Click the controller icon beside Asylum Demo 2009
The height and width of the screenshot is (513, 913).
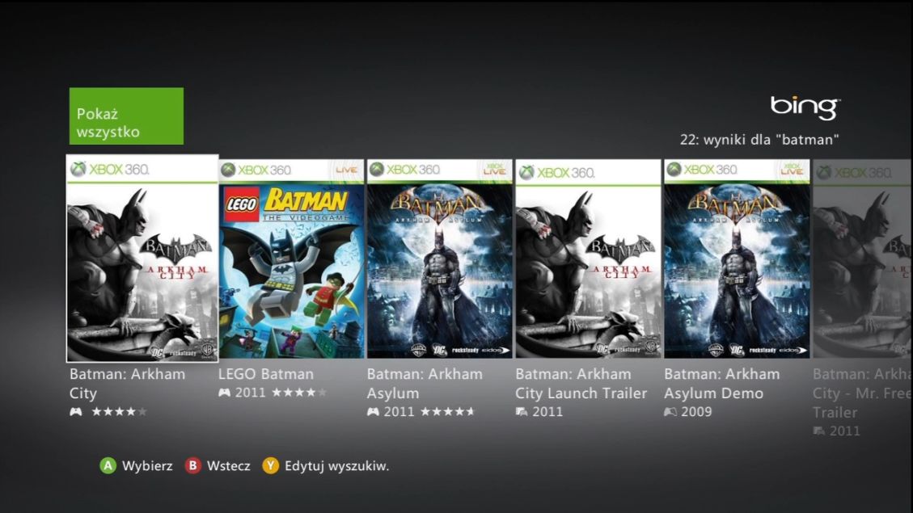670,412
